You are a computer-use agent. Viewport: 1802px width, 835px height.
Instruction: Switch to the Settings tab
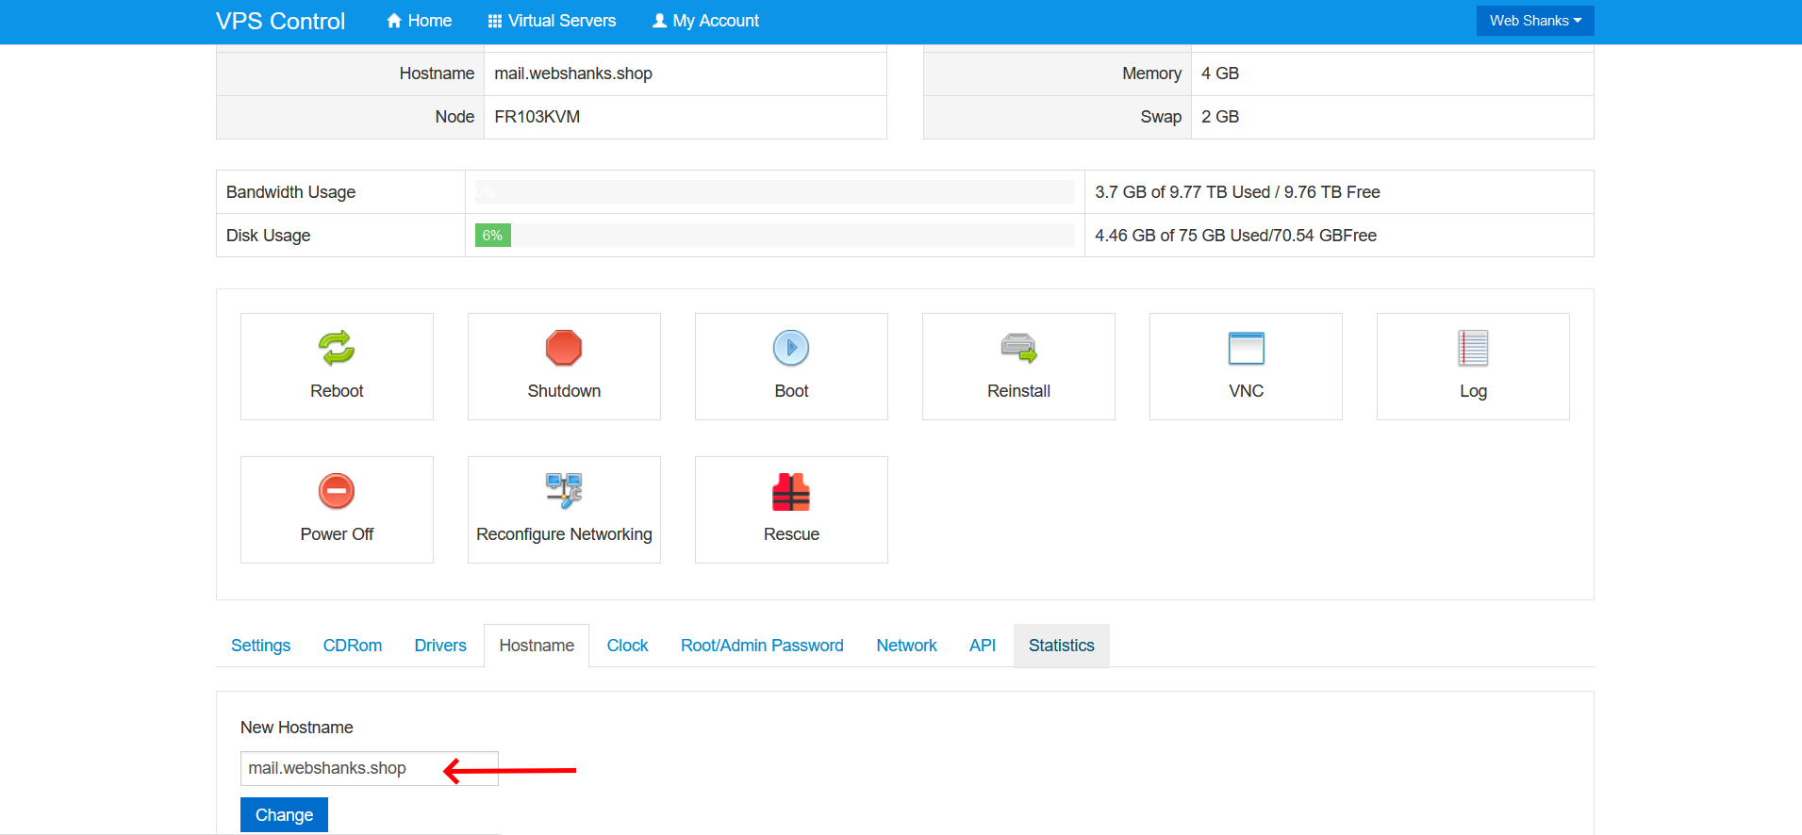[260, 646]
